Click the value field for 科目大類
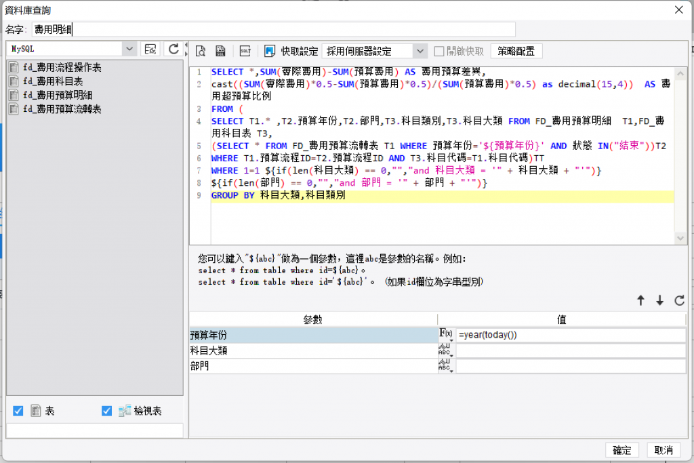Screen dimensions: 694x463 click(x=571, y=350)
